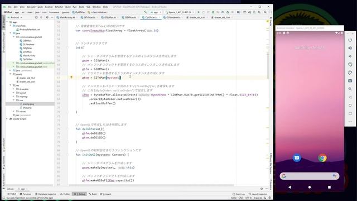Screen dimensions: 357x201
Task: Collapse the assets folder
Action: (x=11, y=74)
